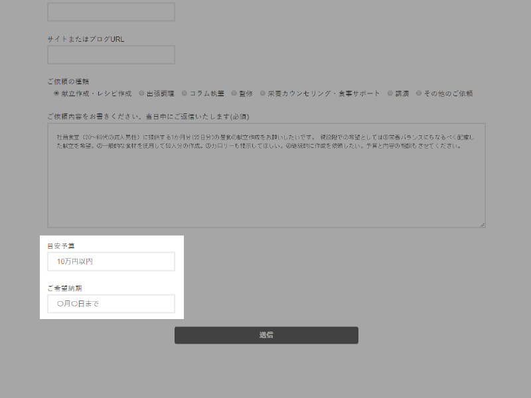The image size is (531, 398).
Task: Click the ご希望納期 label text
Action: (x=64, y=289)
